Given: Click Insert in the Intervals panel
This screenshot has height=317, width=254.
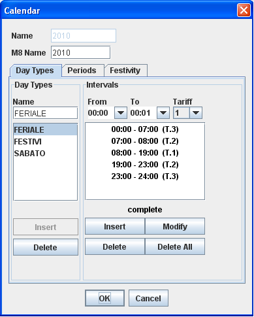Looking at the screenshot, I should point(115,226).
